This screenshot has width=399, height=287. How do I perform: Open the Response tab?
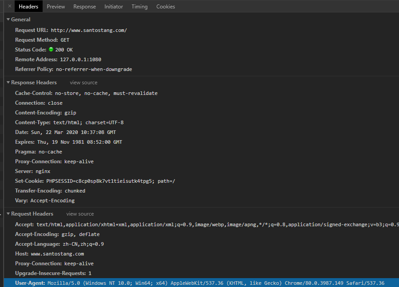click(x=84, y=7)
